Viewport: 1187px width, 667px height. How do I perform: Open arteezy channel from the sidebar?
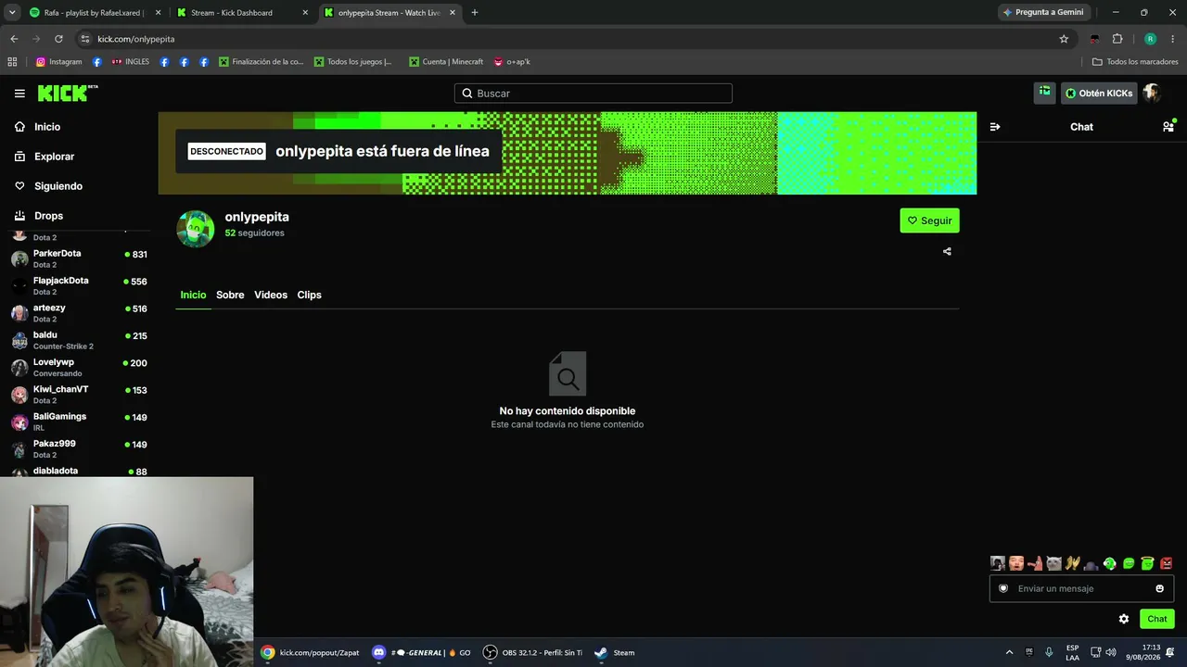click(79, 313)
